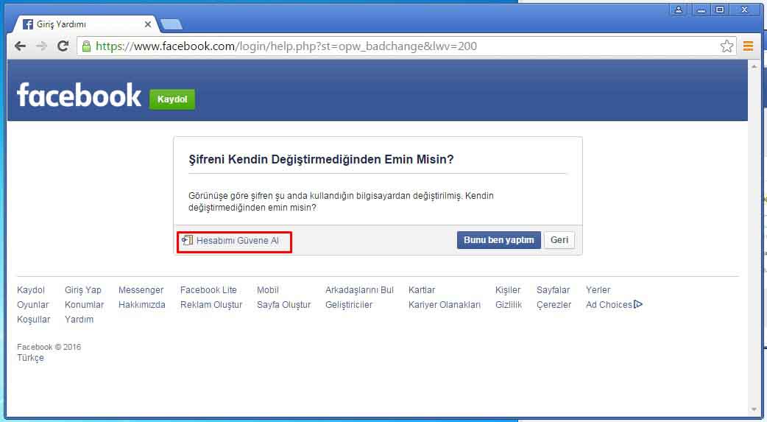Click the page reload icon

click(63, 46)
